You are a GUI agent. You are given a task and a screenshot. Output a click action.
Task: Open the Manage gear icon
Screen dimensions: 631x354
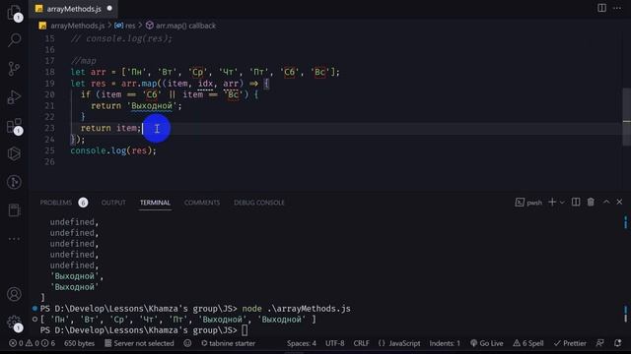(14, 323)
